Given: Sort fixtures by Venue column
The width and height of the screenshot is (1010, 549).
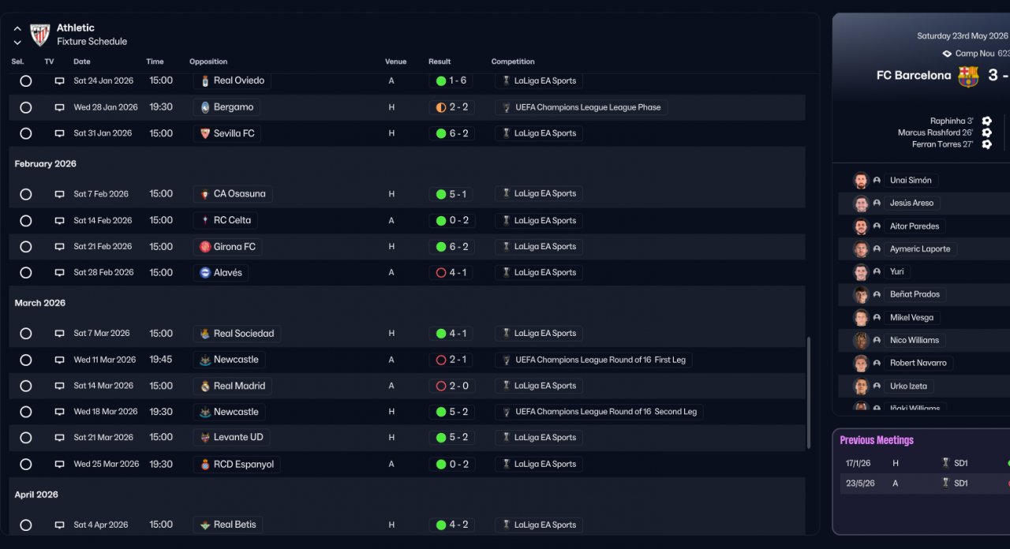Looking at the screenshot, I should 395,62.
